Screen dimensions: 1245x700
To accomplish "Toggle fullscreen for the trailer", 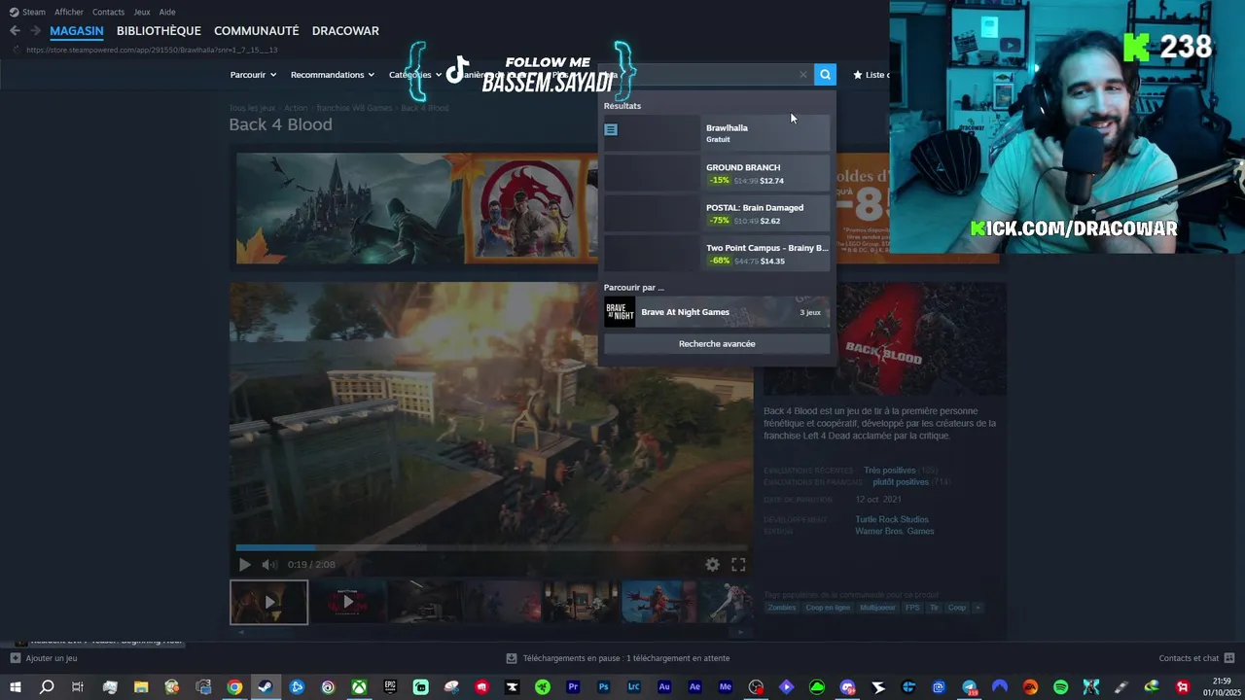I will pyautogui.click(x=738, y=565).
